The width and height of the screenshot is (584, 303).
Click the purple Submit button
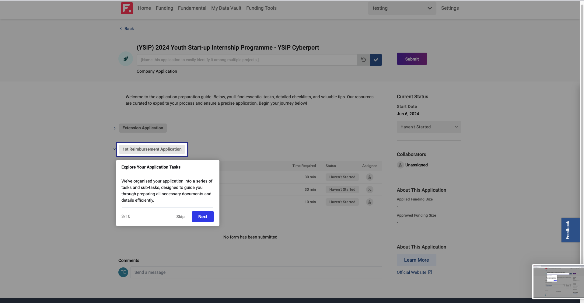(x=412, y=59)
